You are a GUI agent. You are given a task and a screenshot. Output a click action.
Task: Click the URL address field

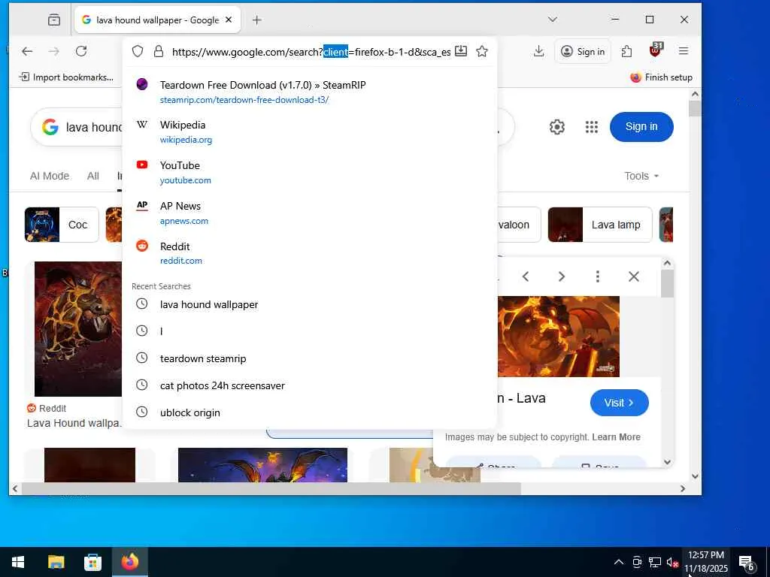coord(311,52)
